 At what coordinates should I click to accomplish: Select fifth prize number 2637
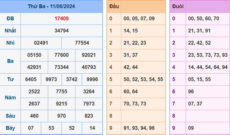(34, 104)
